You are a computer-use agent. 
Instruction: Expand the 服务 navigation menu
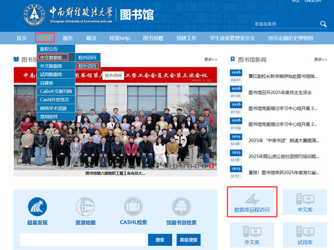click(68, 38)
